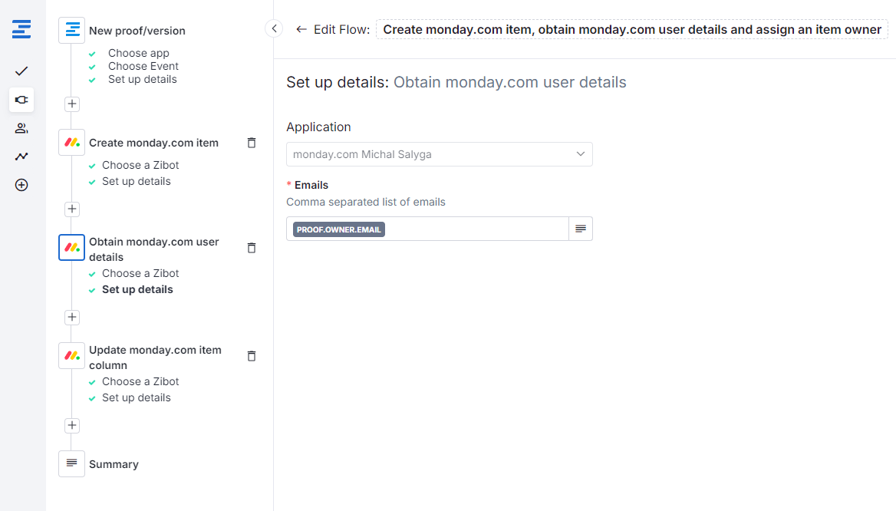This screenshot has height=511, width=896.
Task: Open the people/contacts sidebar icon
Action: point(21,128)
